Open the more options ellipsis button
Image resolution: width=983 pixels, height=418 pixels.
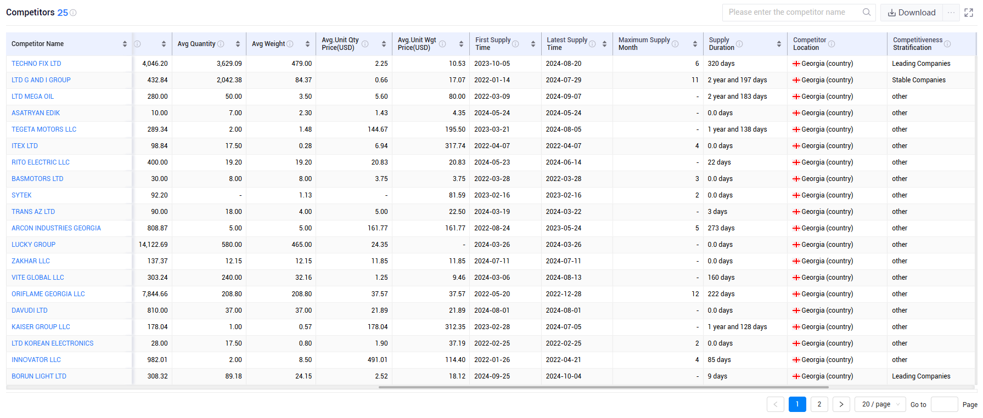[951, 13]
